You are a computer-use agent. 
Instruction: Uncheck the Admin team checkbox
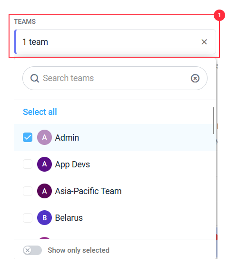[28, 137]
